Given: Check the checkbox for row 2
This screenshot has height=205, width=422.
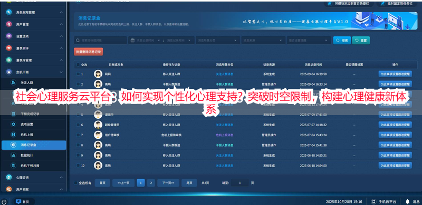Looking at the screenshot, I should point(78,84).
